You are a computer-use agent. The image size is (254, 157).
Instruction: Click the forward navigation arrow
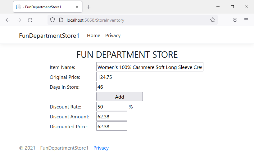click(x=19, y=20)
